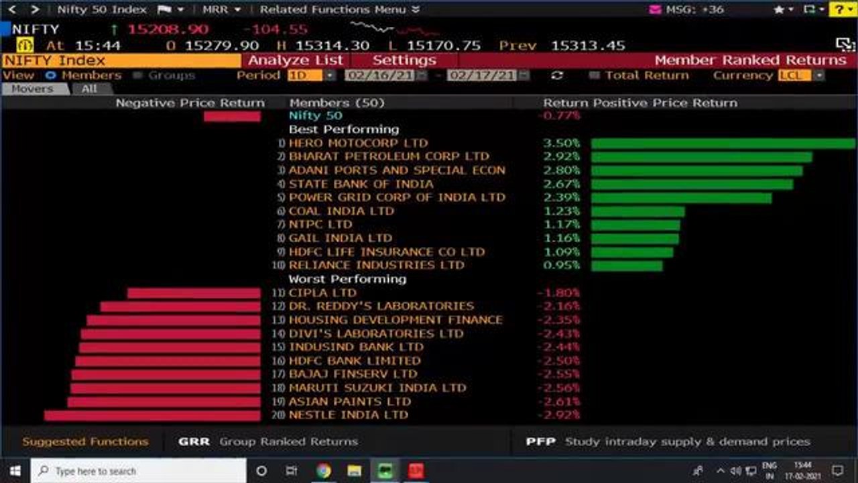The width and height of the screenshot is (858, 483).
Task: Open PFP intraday supply & demand function
Action: click(x=668, y=441)
